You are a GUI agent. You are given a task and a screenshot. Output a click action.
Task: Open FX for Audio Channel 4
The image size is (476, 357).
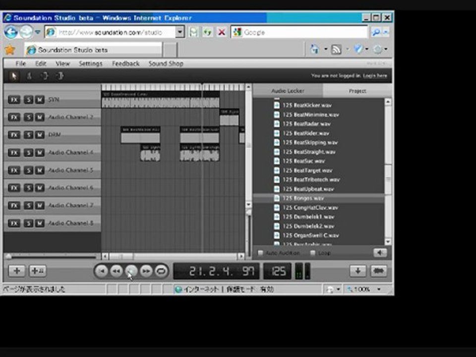pyautogui.click(x=14, y=152)
